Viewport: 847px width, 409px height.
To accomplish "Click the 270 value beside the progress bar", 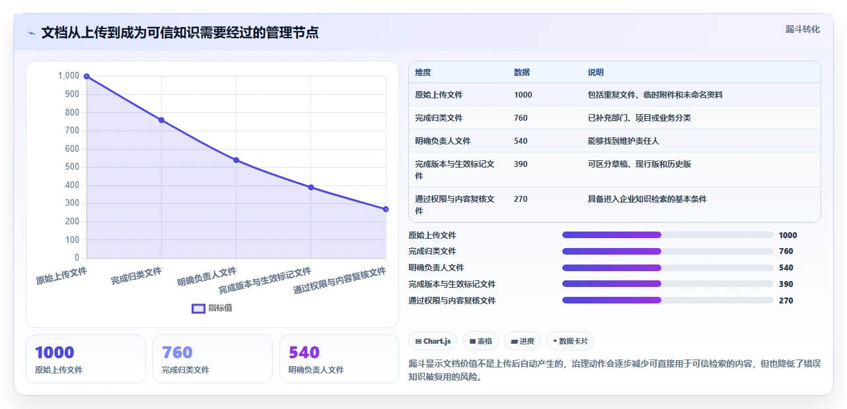I will [x=786, y=301].
